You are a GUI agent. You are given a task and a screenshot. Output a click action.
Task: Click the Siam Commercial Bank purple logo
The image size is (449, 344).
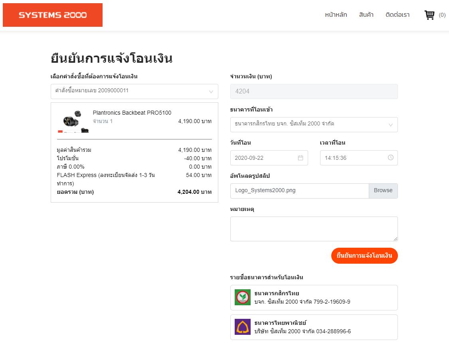point(243,327)
